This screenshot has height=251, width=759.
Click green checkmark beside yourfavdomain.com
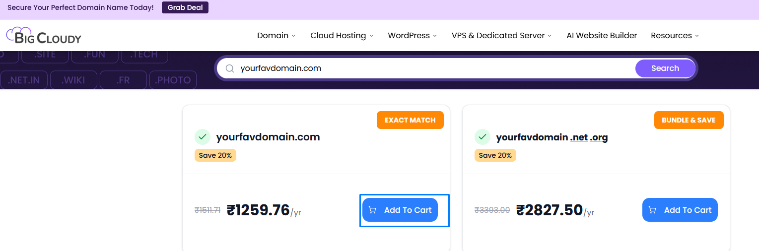point(202,137)
